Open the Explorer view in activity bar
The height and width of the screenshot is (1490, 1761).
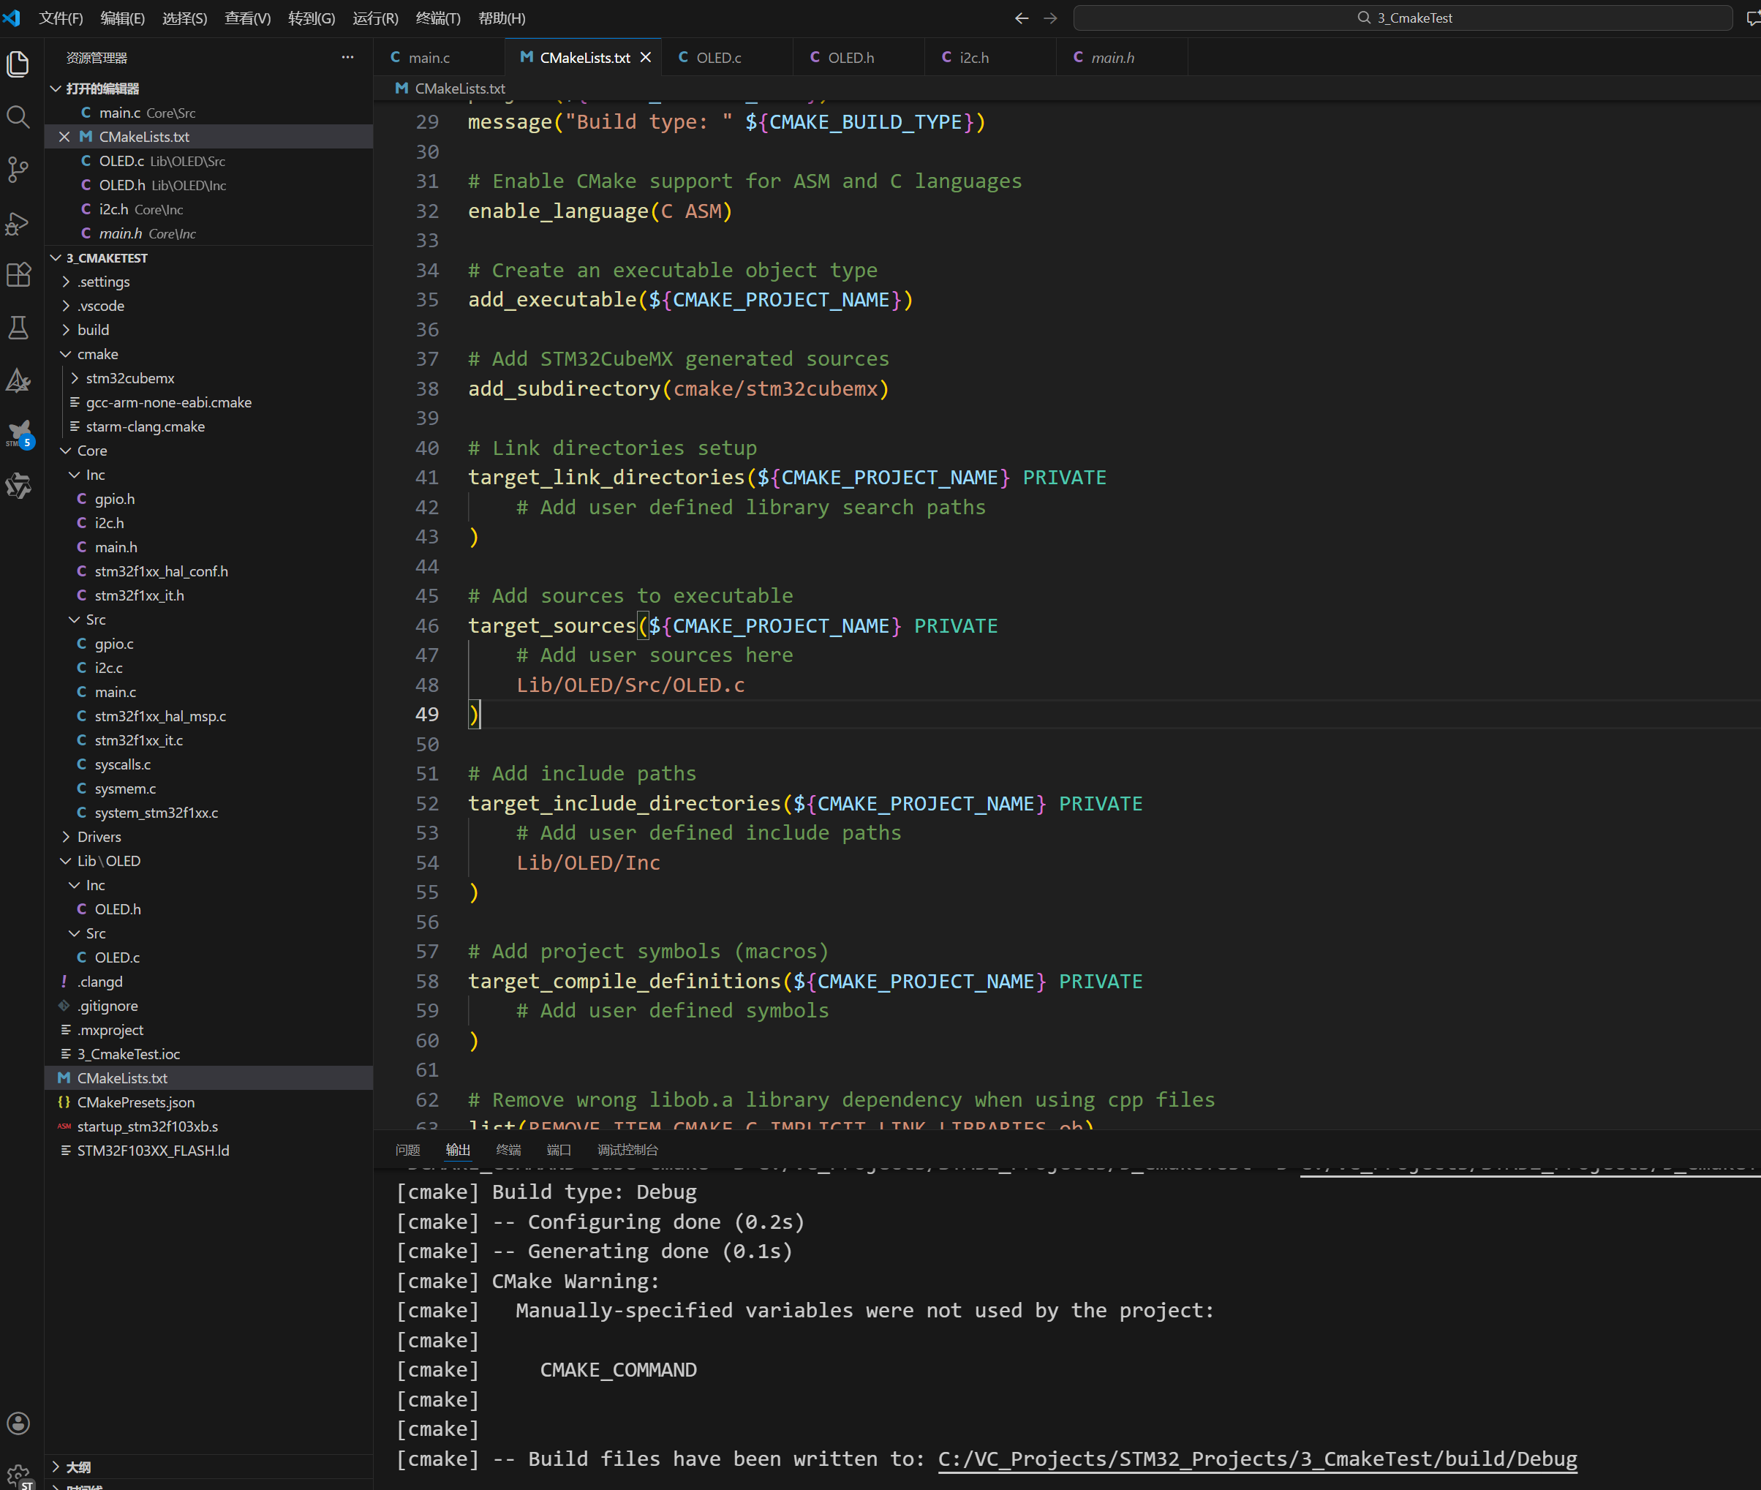(18, 64)
